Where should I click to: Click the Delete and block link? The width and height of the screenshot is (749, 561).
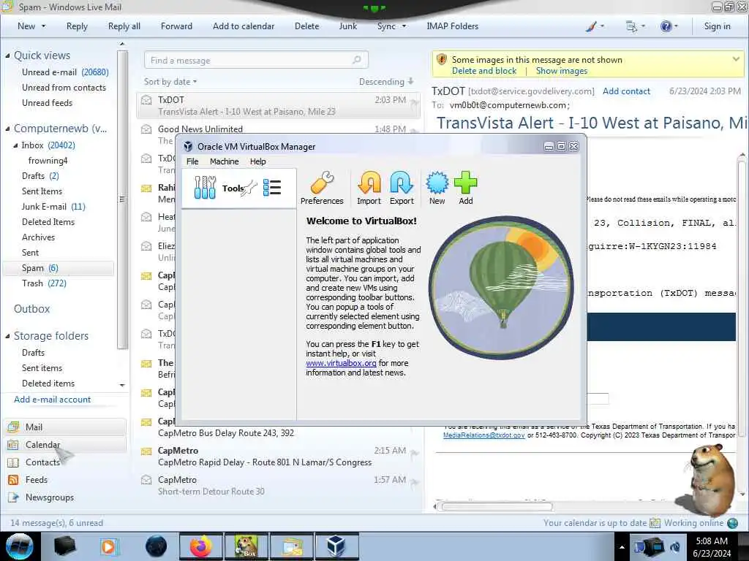point(484,71)
